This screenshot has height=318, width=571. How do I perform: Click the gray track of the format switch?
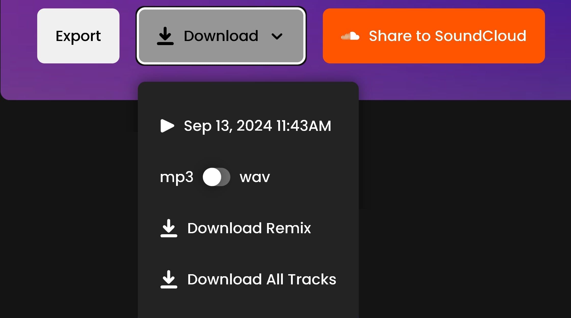tap(225, 177)
